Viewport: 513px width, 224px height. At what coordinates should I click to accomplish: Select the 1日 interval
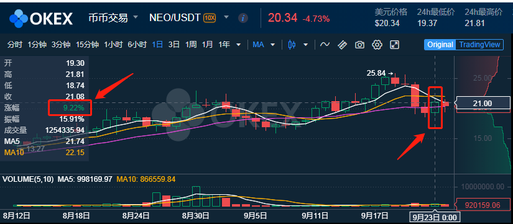click(x=157, y=45)
